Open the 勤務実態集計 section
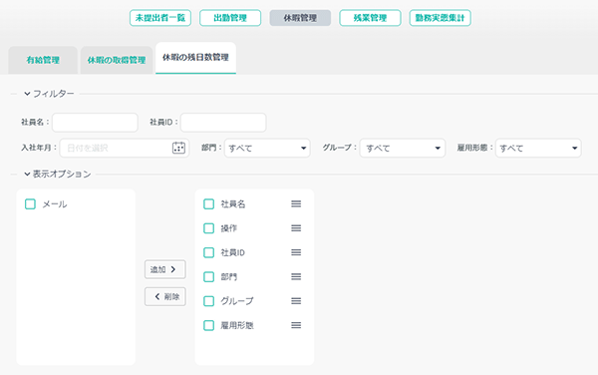This screenshot has width=598, height=375. pyautogui.click(x=441, y=18)
